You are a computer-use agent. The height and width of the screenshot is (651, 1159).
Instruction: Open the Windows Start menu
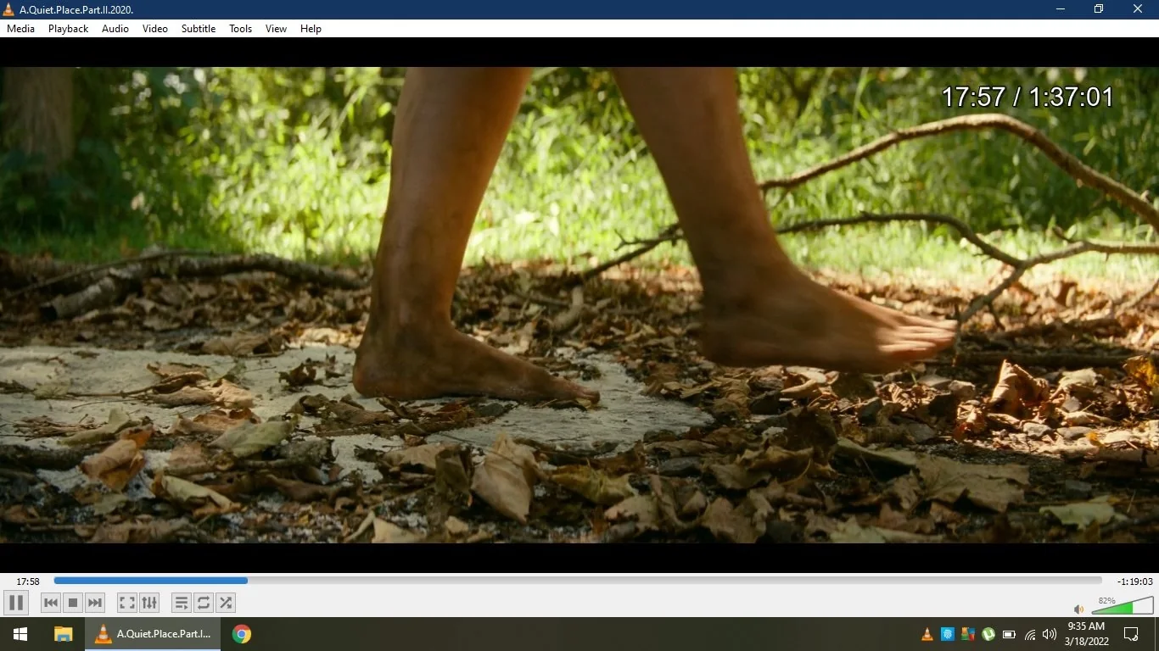20,634
